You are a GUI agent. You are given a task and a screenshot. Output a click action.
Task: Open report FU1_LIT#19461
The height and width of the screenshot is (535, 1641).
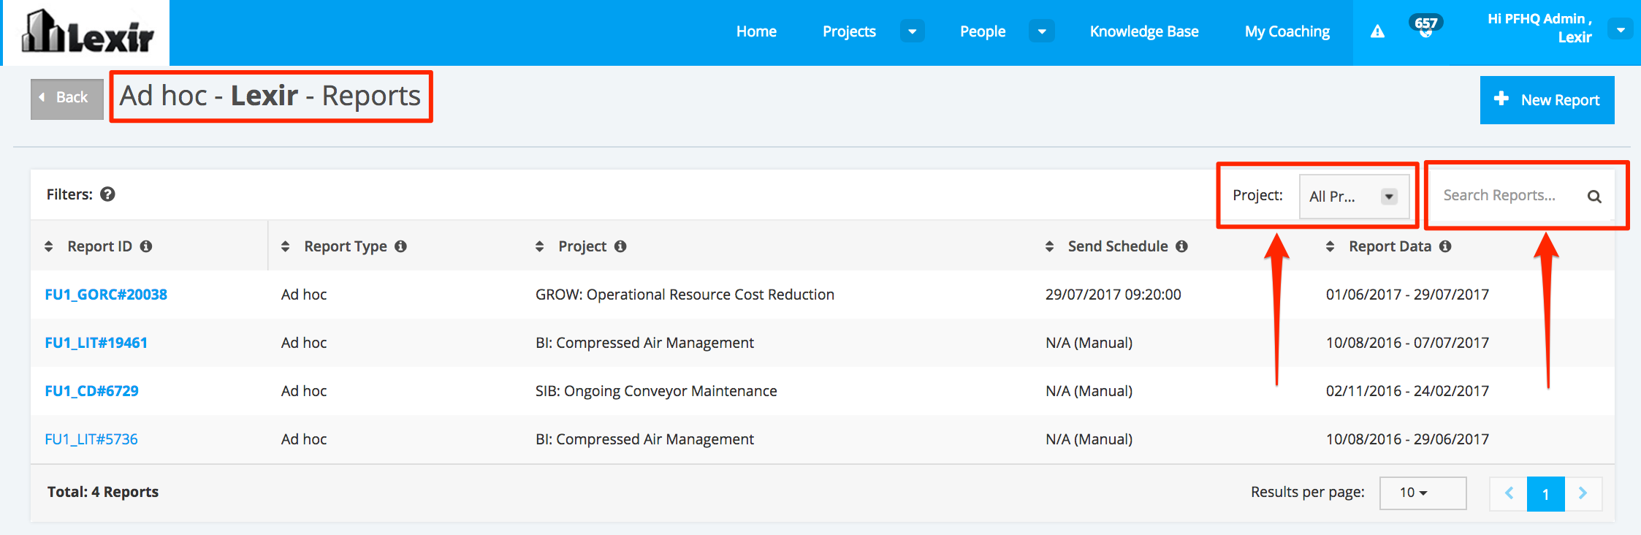click(96, 343)
